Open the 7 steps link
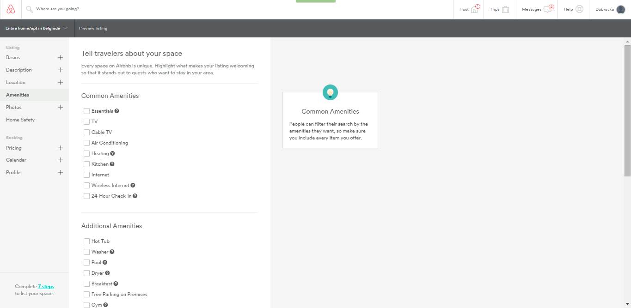631x308 pixels. pos(46,286)
